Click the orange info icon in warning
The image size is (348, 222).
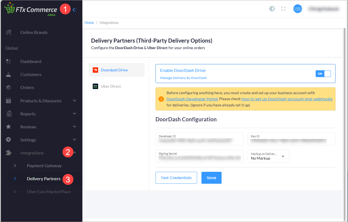pos(161,99)
